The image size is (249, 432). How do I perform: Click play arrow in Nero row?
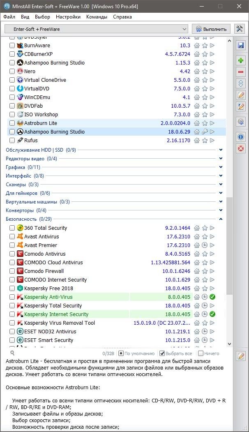pos(212,72)
